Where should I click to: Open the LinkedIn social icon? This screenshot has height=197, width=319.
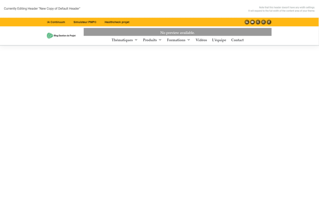coord(247,22)
